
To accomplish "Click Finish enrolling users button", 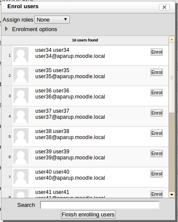I will (88, 215).
